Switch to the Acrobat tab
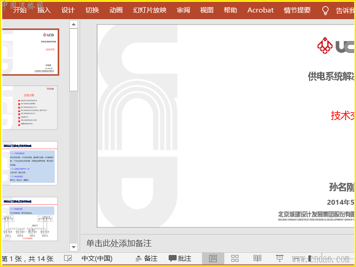This screenshot has width=356, height=267. (261, 10)
